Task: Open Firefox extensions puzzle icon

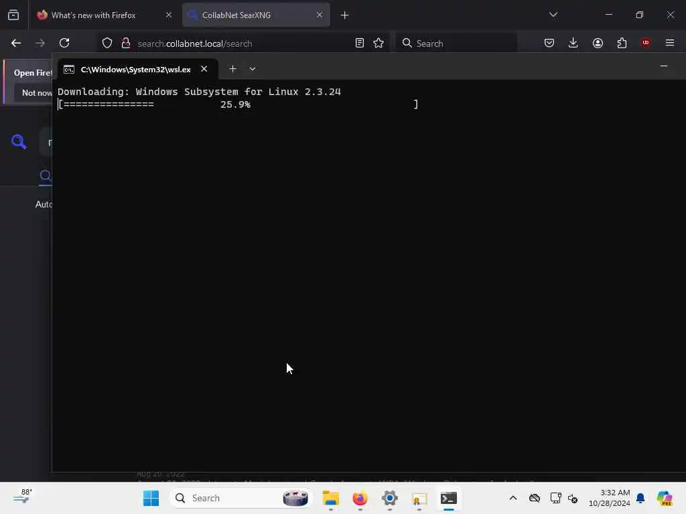Action: [622, 43]
